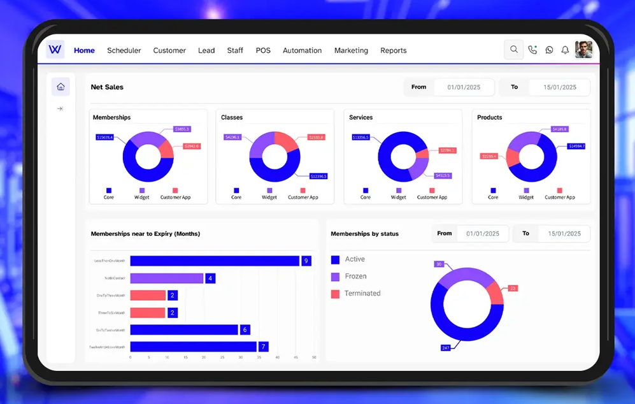
Task: Select the Scheduler navigation item
Action: click(124, 50)
